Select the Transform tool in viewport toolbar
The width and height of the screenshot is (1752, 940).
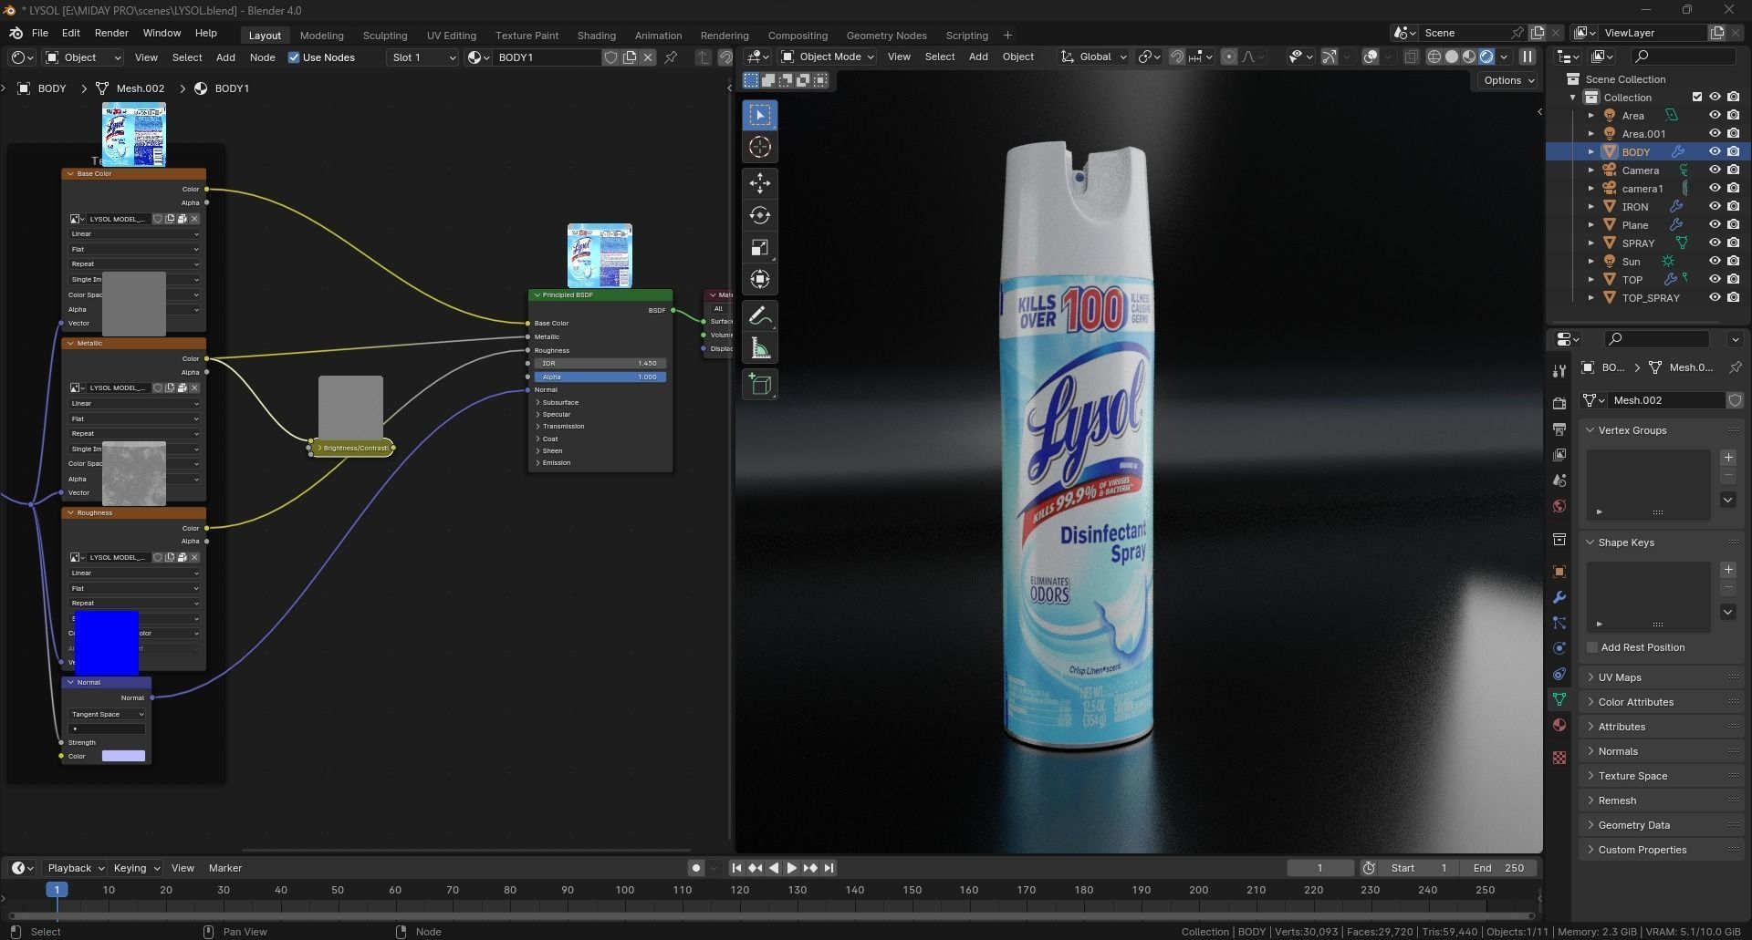(x=759, y=279)
